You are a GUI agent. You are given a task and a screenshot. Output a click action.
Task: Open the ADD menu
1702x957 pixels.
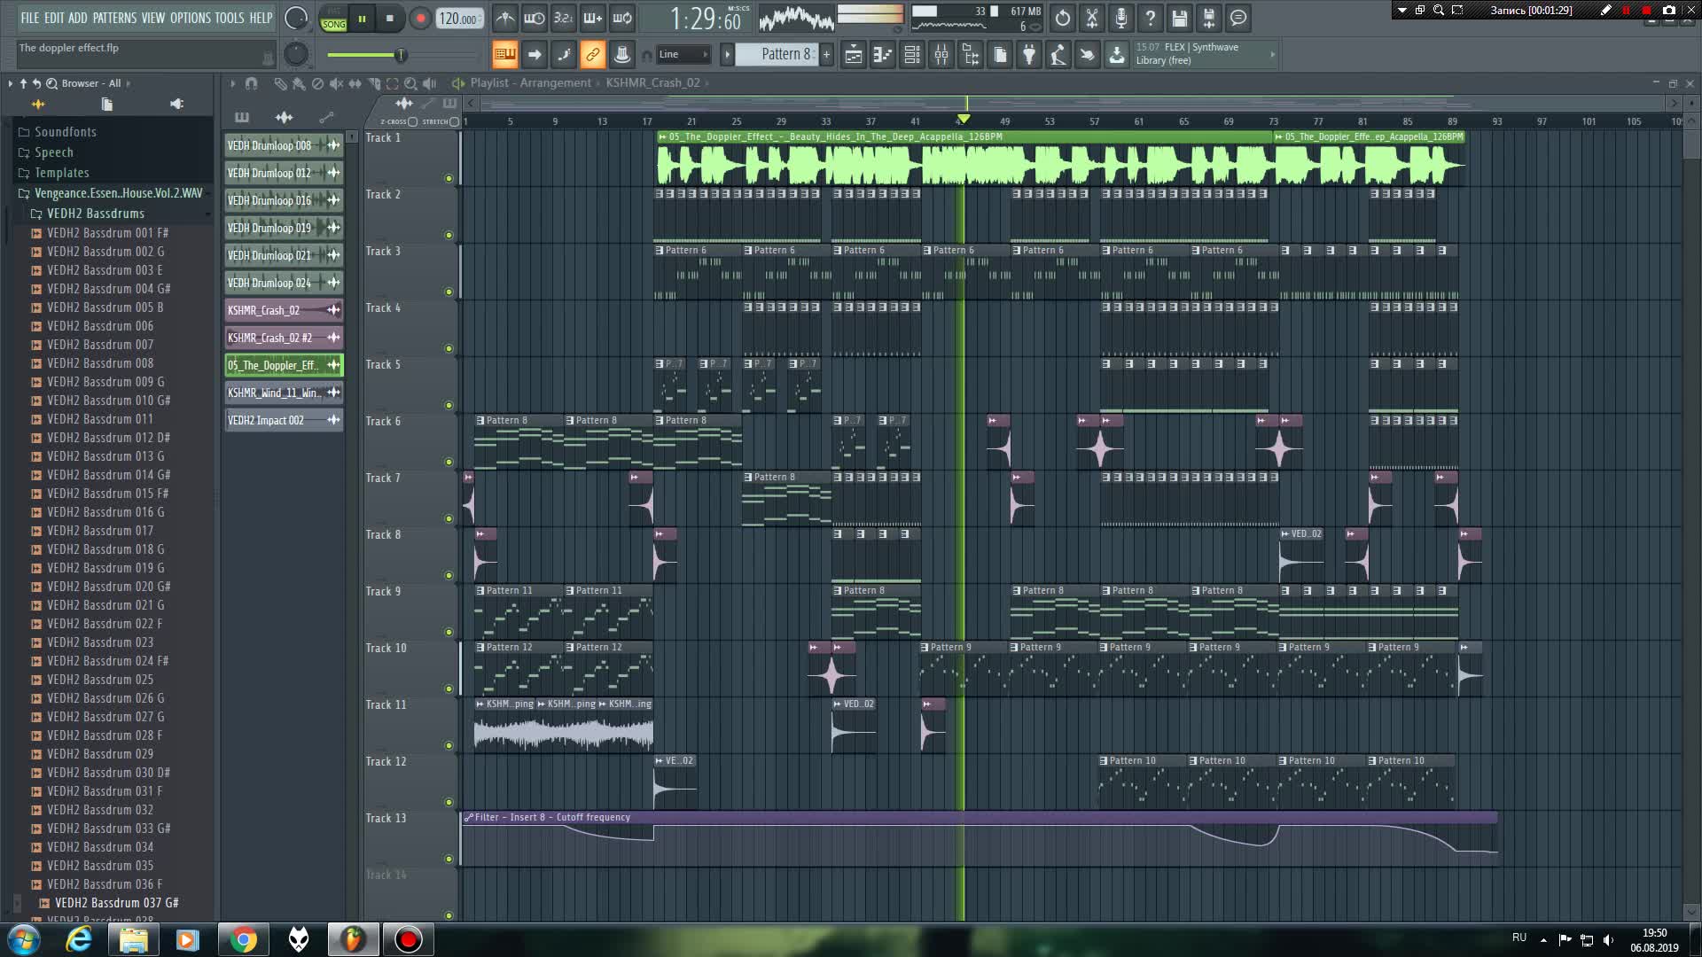78,18
